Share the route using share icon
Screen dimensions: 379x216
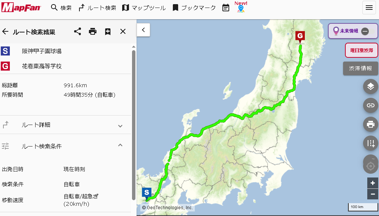78,31
